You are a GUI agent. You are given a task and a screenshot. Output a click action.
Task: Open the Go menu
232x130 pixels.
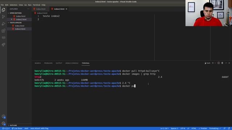(26, 5)
